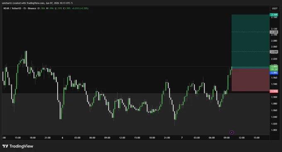The height and width of the screenshot is (152, 282).
Task: Click the purple lightning event icon
Action: 232,133
